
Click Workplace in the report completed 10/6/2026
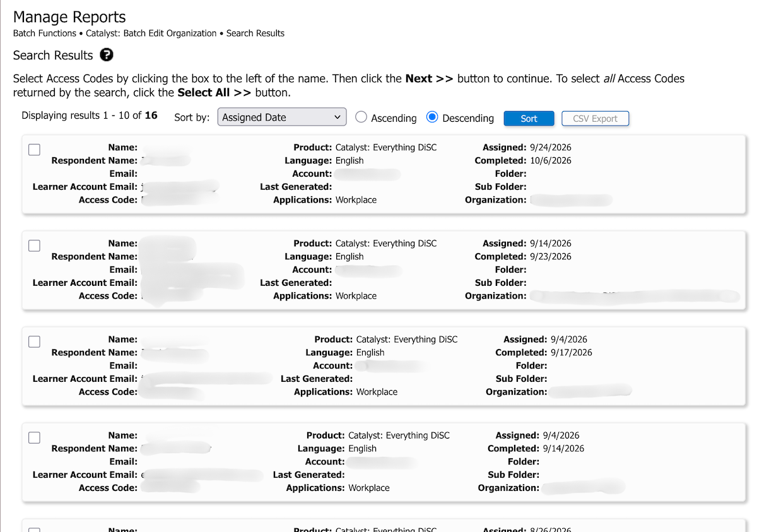click(x=356, y=200)
